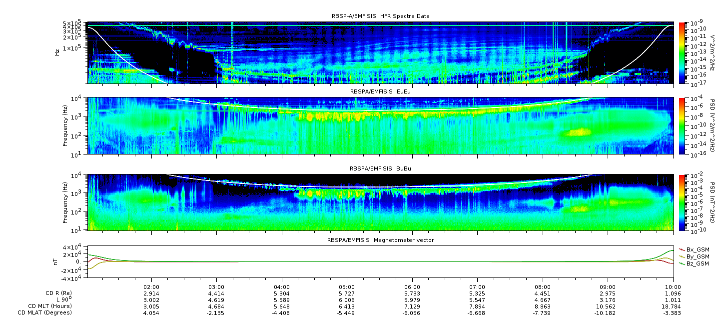
Task: Select the RBSPA/EMFISIS BuBu panel title
Action: (380, 169)
